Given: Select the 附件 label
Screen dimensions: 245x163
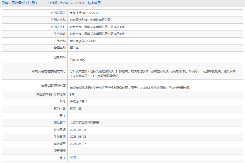Looking at the screenshot, I should 63,102.
